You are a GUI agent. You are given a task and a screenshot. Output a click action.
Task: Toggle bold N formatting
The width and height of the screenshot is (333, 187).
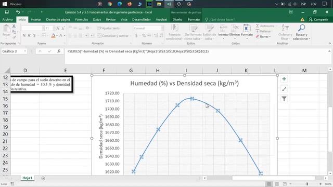coord(24,35)
